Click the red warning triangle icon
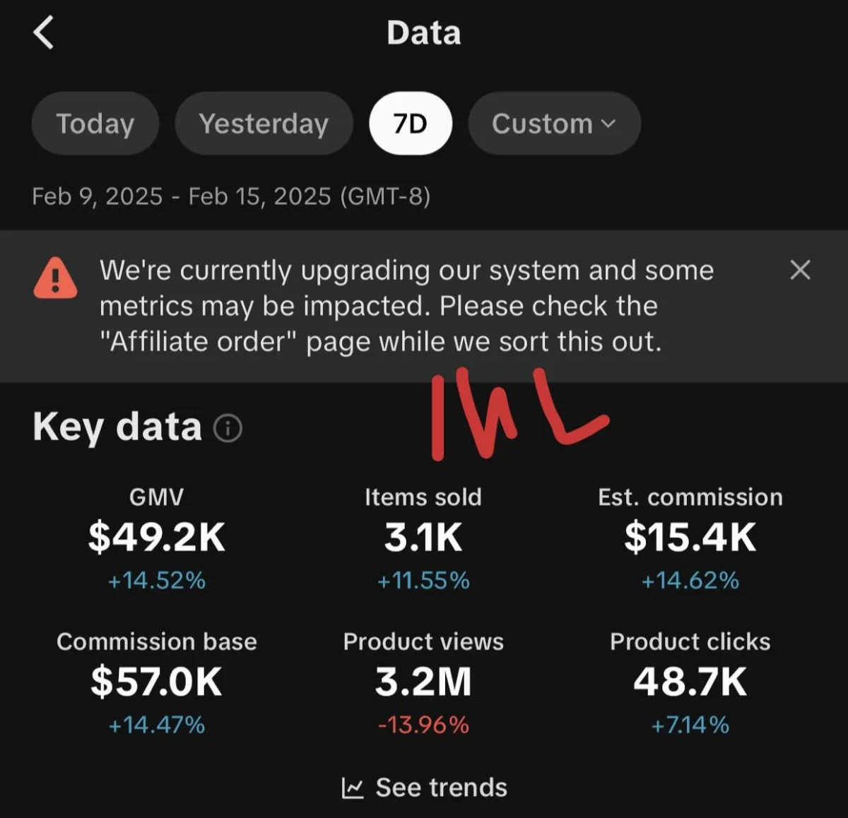848x818 pixels. (x=55, y=278)
